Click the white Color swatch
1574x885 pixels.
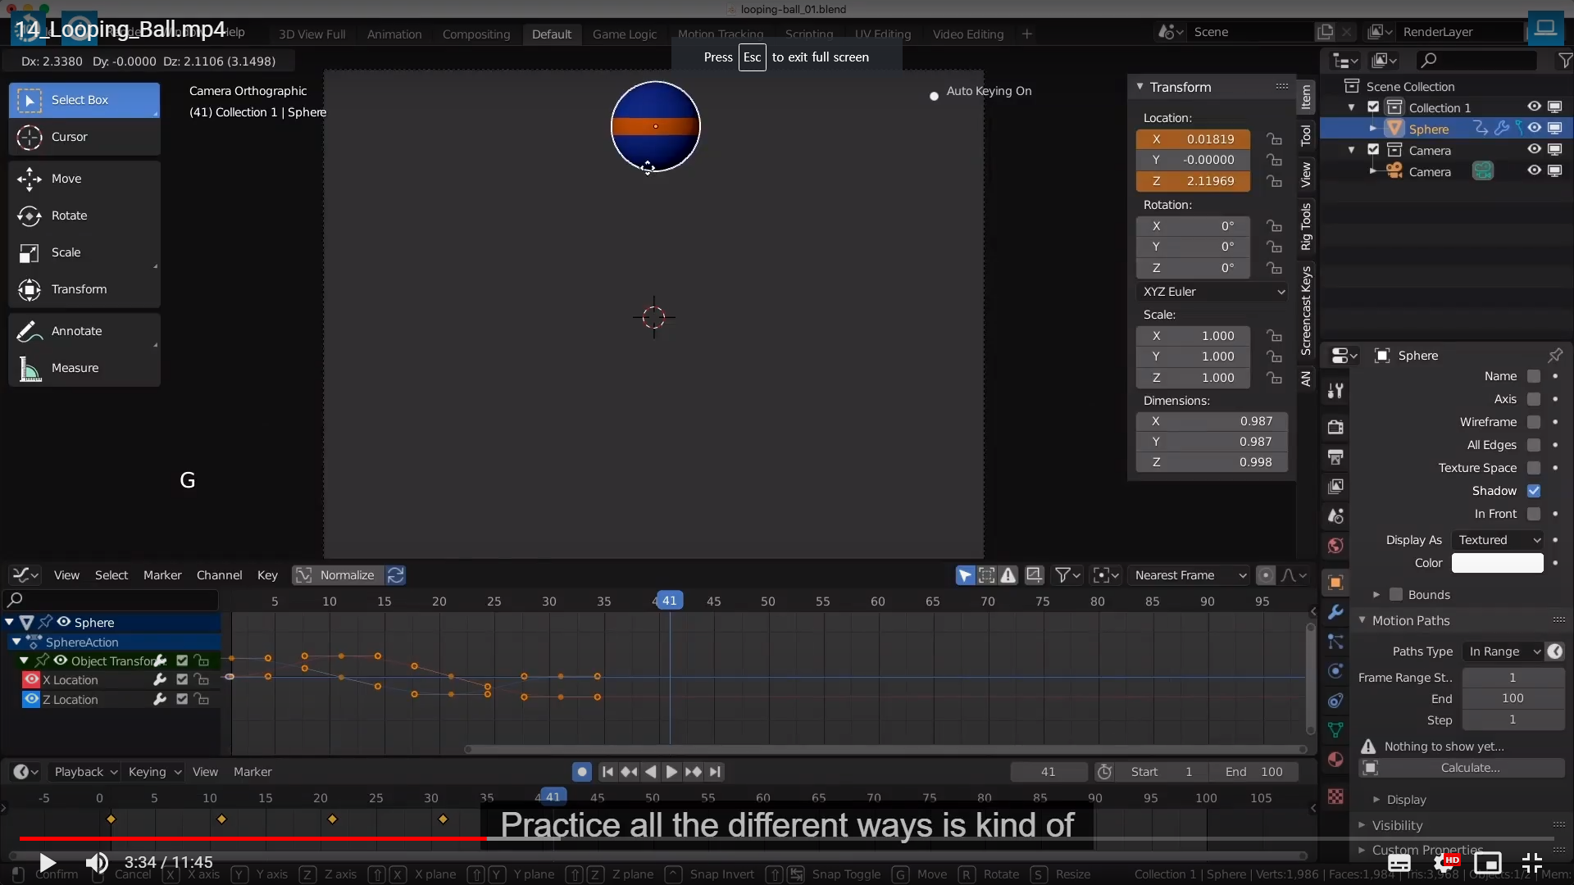[1497, 563]
